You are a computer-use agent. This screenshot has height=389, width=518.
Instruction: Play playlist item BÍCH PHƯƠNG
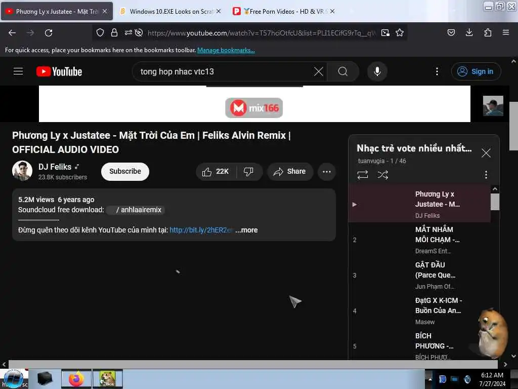[x=419, y=345]
